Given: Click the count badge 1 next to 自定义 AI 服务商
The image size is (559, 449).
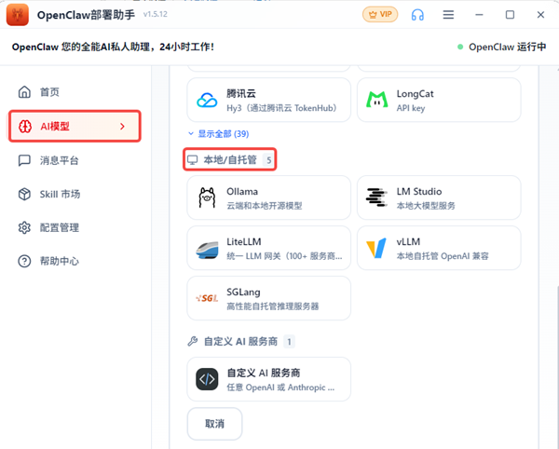Looking at the screenshot, I should [289, 342].
